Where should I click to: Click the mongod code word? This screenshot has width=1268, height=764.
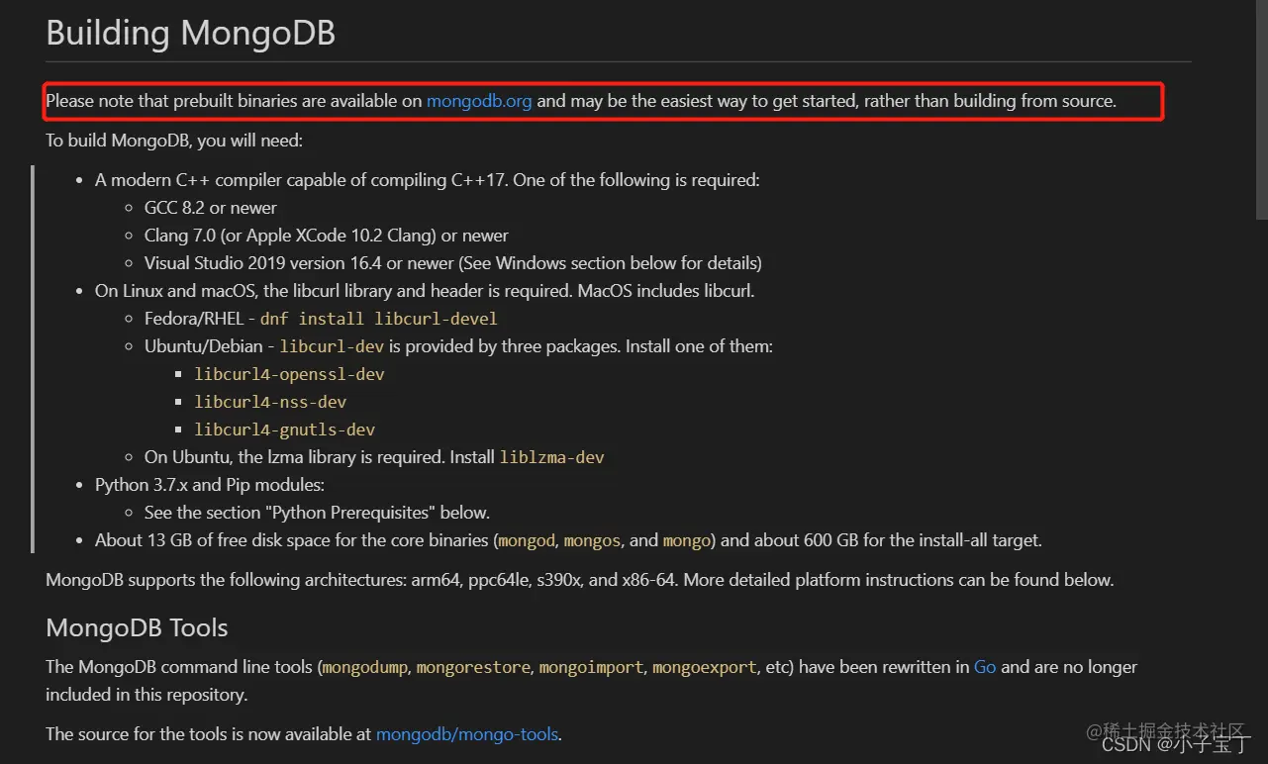coord(527,540)
